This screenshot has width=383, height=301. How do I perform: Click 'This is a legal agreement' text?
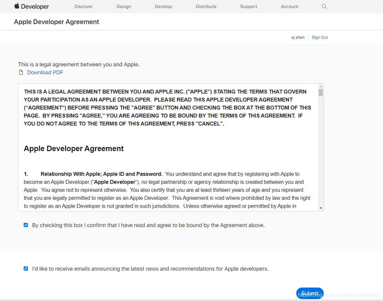click(x=79, y=64)
